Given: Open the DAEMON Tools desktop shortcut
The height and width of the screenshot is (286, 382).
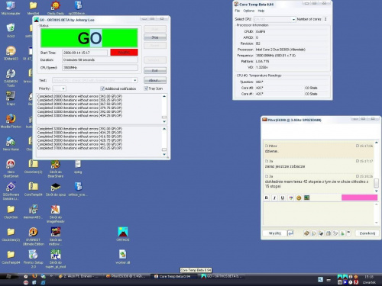Looking at the screenshot, I should tap(11, 78).
